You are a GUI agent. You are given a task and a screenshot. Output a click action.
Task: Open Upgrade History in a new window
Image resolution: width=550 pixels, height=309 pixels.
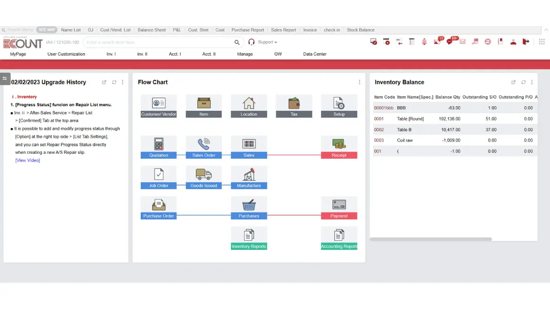(x=104, y=82)
